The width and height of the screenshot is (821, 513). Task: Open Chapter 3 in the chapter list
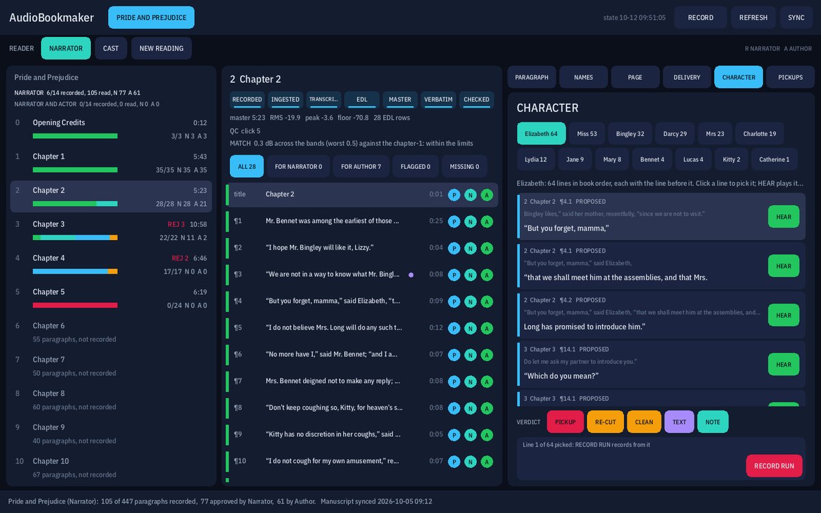coord(111,231)
